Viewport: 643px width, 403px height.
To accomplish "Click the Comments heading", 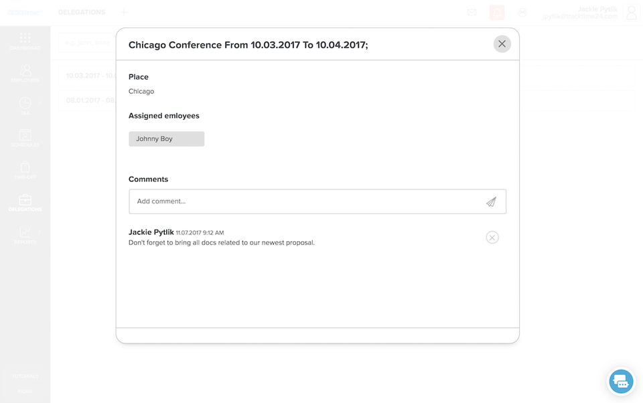I will 148,179.
